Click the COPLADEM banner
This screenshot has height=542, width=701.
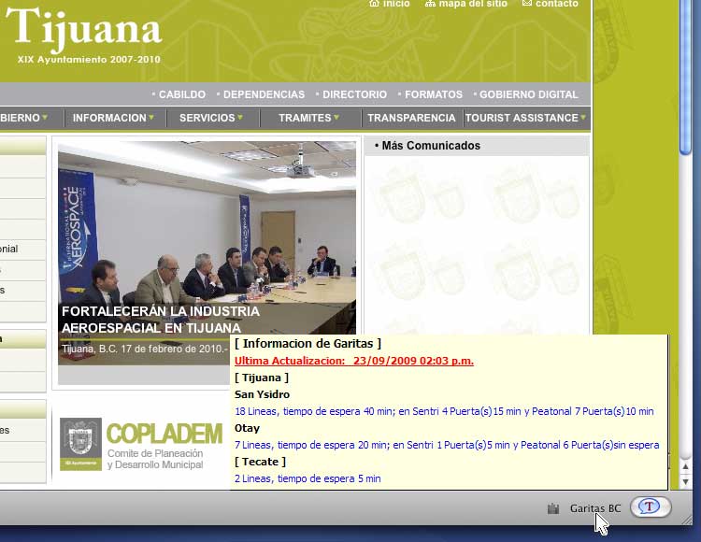point(141,445)
